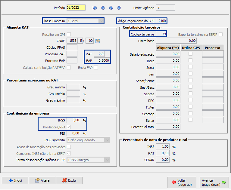Go to the next period record

point(111,8)
